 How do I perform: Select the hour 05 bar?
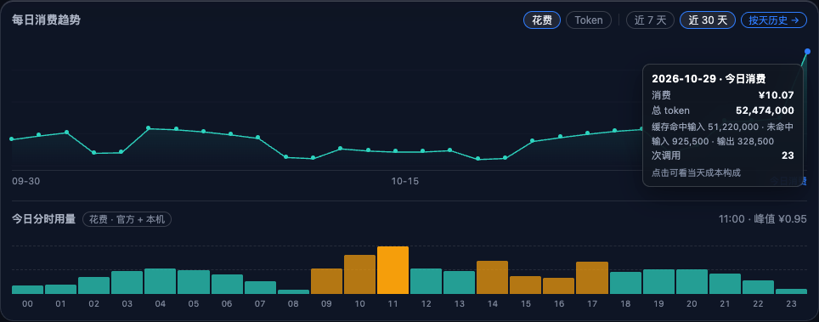pos(193,282)
